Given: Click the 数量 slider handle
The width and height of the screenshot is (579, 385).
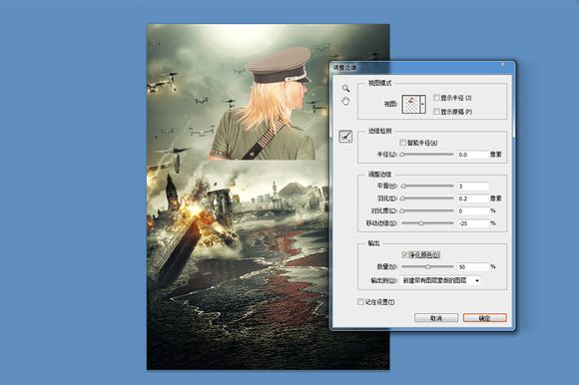Looking at the screenshot, I should pyautogui.click(x=427, y=267).
